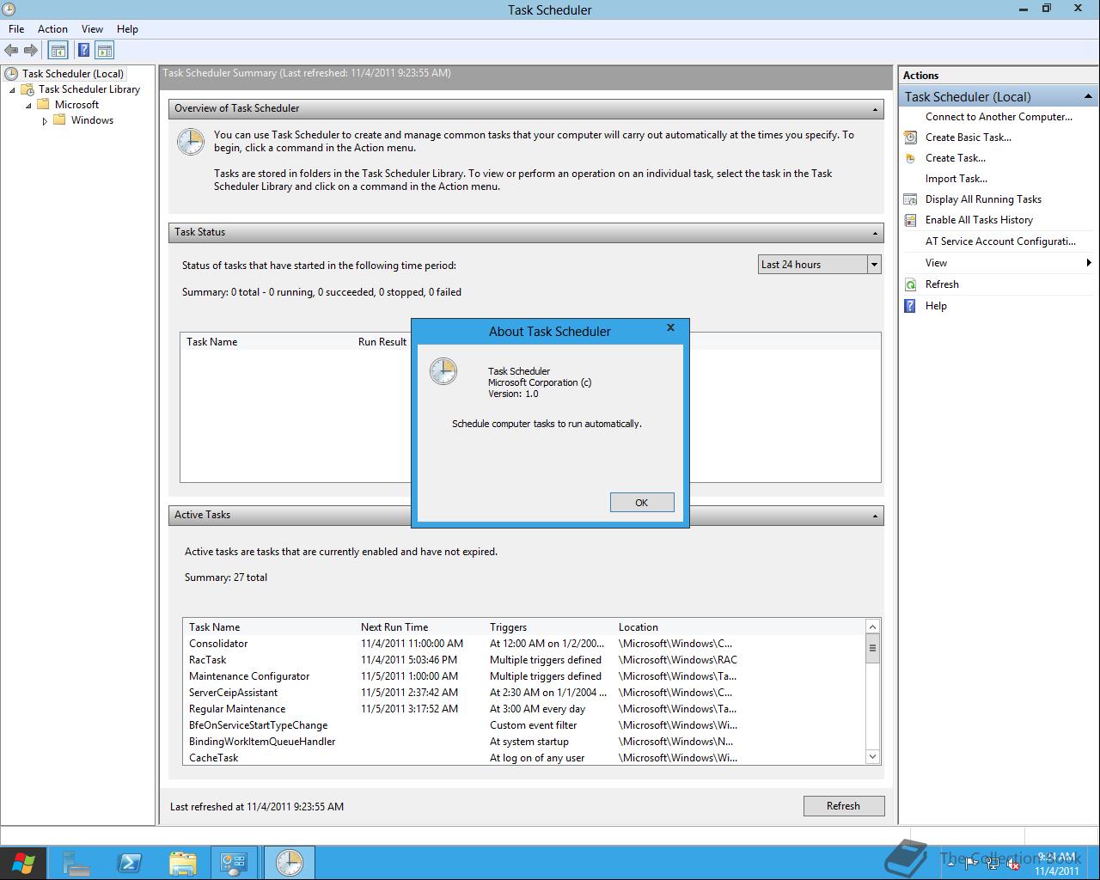Image resolution: width=1100 pixels, height=880 pixels.
Task: Click the Task Scheduler Library folder icon
Action: [27, 89]
